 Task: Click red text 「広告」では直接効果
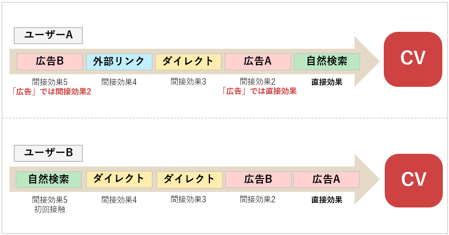pos(259,92)
